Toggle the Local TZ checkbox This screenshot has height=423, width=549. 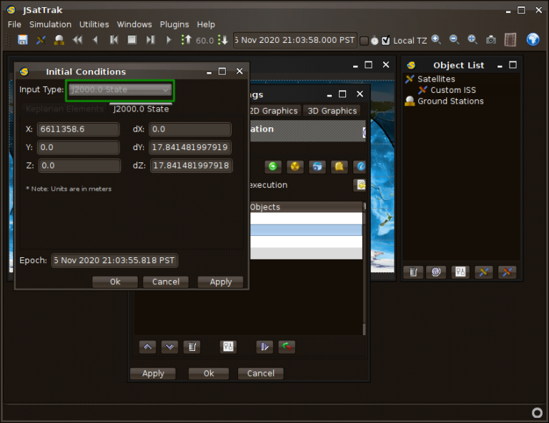coord(386,41)
